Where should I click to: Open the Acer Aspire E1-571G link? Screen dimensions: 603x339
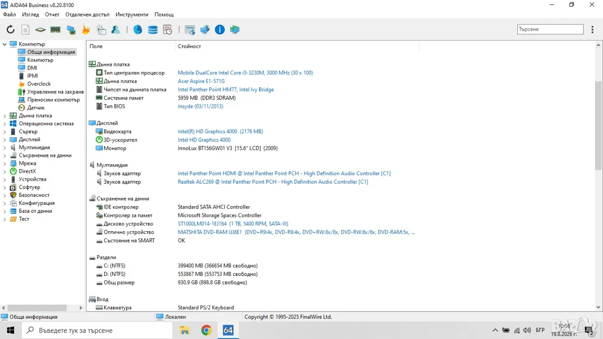pos(201,81)
